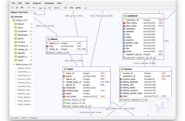Screen dimensions: 185x121
Task: Zoom in with the magnifier plus icon
Action: click(40, 8)
